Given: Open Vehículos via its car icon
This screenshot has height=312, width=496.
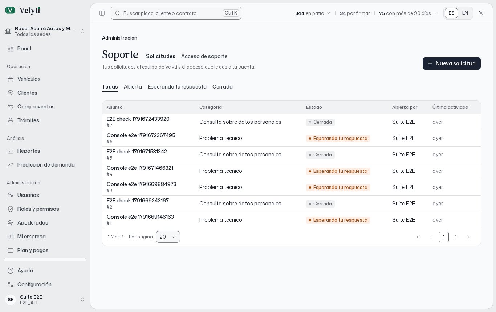Looking at the screenshot, I should click(x=11, y=79).
